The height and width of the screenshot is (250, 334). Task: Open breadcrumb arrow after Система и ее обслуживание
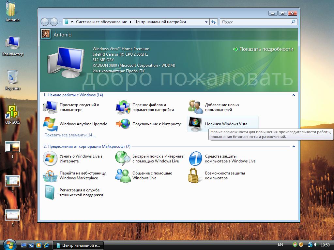[x=130, y=22]
